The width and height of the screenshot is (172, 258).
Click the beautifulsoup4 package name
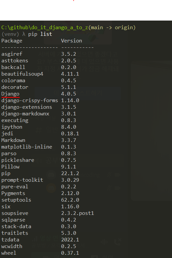(x=22, y=74)
